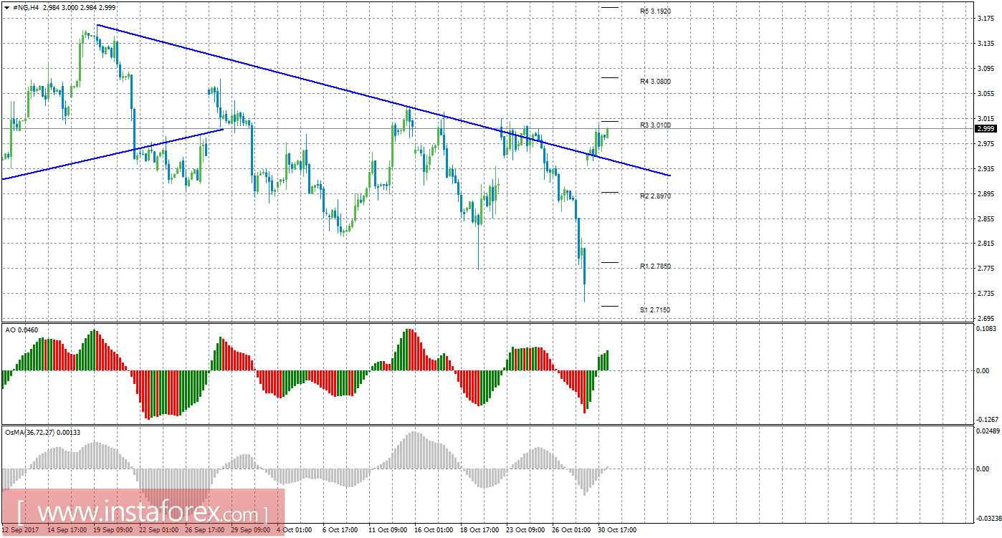Click the 16 Oct 01:00 time label
This screenshot has height=538, width=1002.
[x=434, y=531]
